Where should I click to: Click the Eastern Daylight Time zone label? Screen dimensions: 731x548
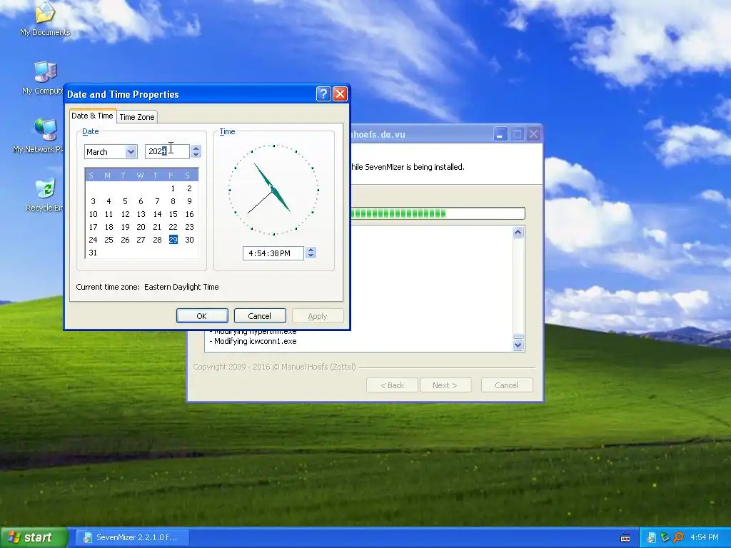coord(181,287)
